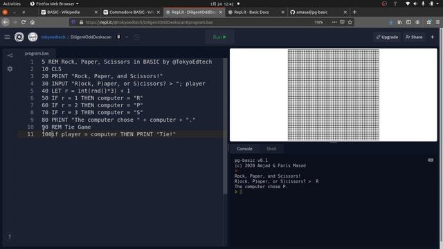Viewport: 443px width, 249px height.
Task: Create a new repl with plus icon
Action: 432,37
